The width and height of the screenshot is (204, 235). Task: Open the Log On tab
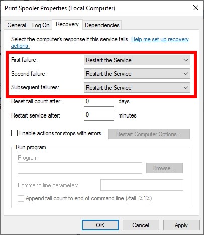coord(41,25)
